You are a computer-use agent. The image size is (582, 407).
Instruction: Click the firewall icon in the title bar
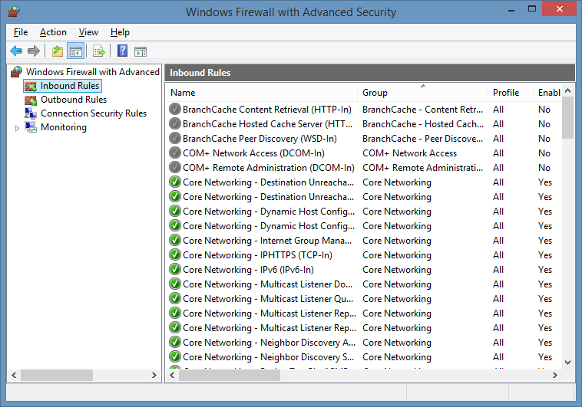pos(14,11)
